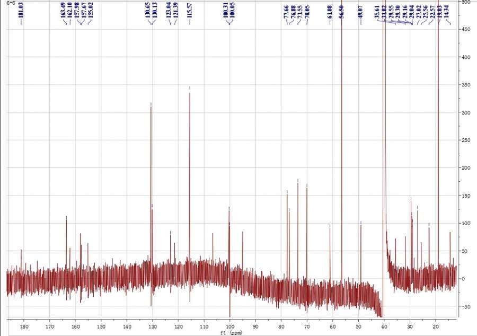Click the 123.04 peak label
Viewport: 477px width, 336px height.
[x=169, y=10]
